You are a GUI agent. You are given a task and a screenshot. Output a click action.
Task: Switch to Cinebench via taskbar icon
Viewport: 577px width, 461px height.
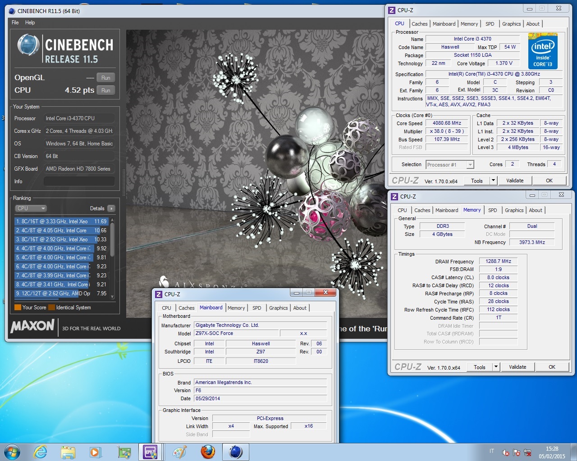tap(236, 452)
